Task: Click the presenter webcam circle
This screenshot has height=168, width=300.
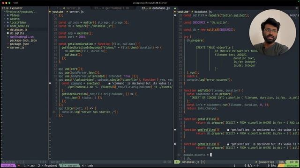Action: [272, 33]
